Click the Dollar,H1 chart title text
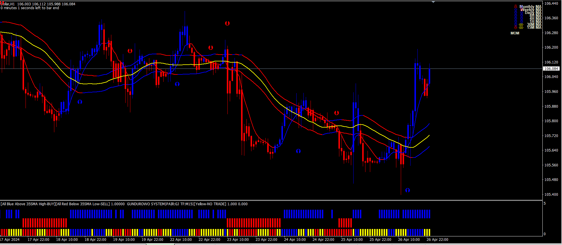The image size is (562, 245). pos(7,4)
